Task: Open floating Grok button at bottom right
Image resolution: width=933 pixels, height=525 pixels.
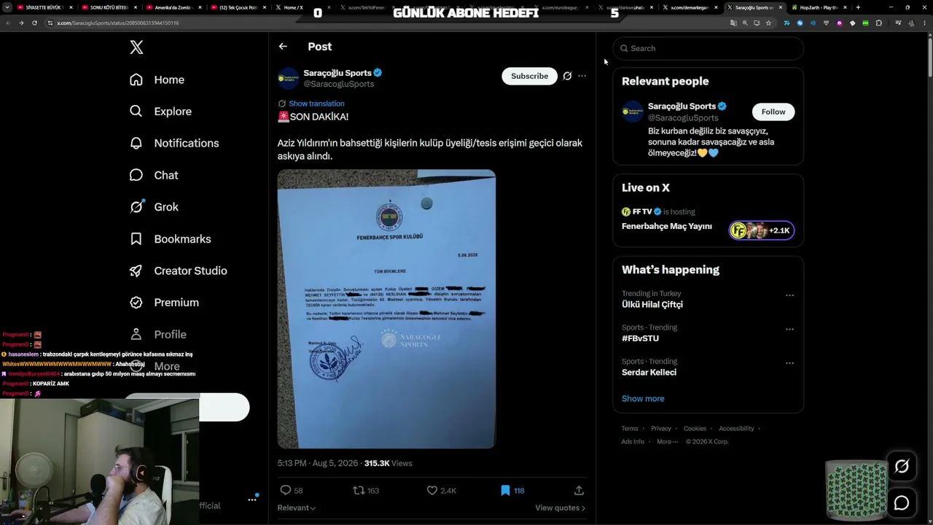Action: click(902, 467)
